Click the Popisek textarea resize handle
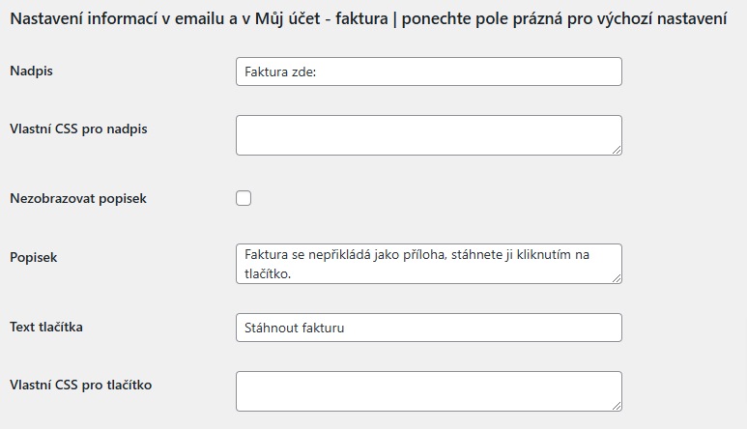This screenshot has height=429, width=747. (617, 278)
